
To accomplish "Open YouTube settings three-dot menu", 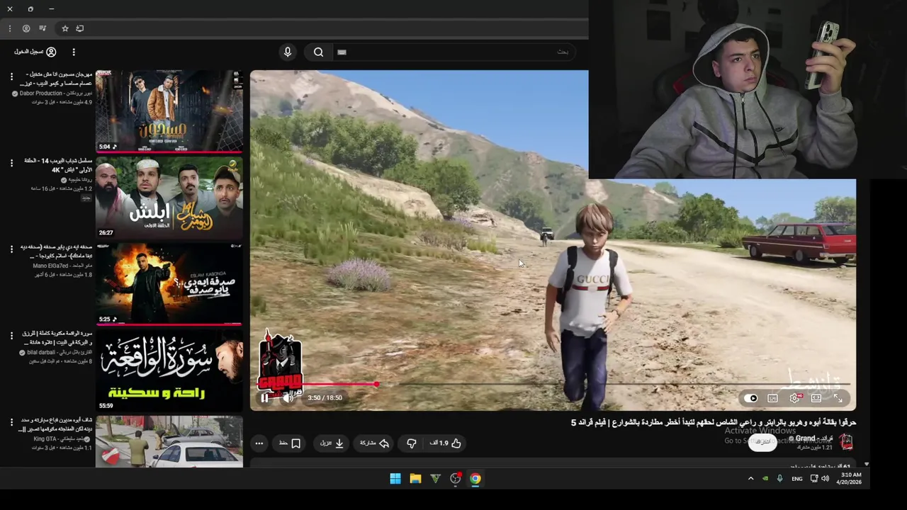I will tap(74, 52).
